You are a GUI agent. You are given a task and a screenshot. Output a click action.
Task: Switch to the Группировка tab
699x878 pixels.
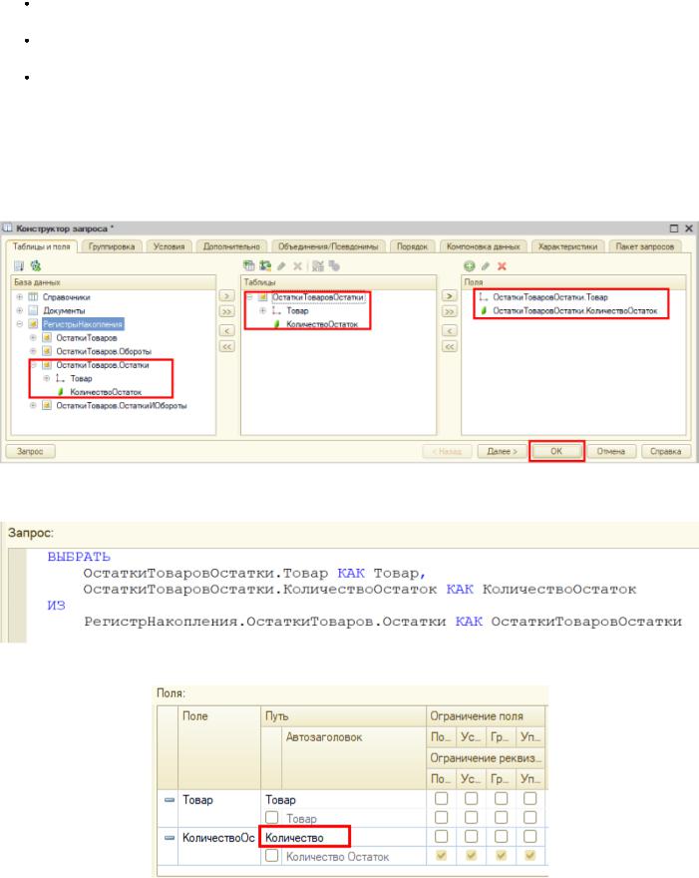coord(112,246)
